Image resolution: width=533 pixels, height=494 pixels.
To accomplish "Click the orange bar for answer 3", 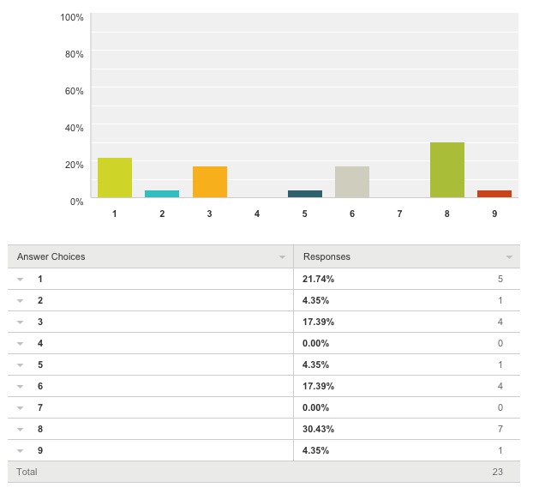I will pyautogui.click(x=210, y=182).
